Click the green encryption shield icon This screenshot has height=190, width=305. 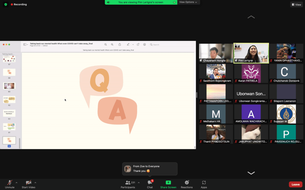coord(6,4)
